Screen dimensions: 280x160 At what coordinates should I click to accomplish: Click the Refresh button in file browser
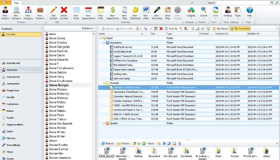tap(108, 143)
